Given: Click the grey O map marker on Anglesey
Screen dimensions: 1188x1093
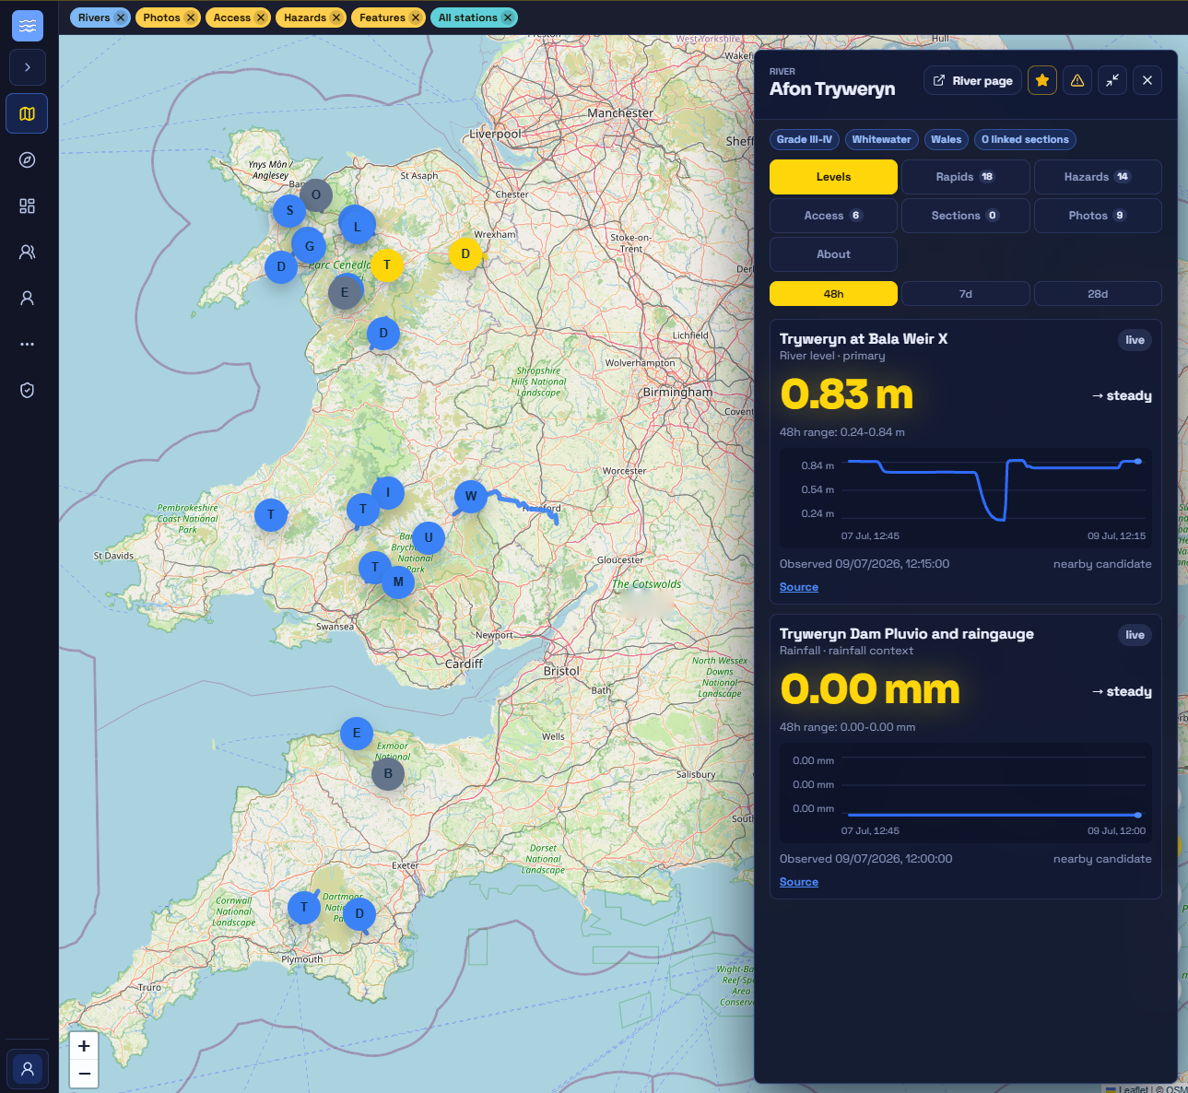Looking at the screenshot, I should (x=316, y=195).
